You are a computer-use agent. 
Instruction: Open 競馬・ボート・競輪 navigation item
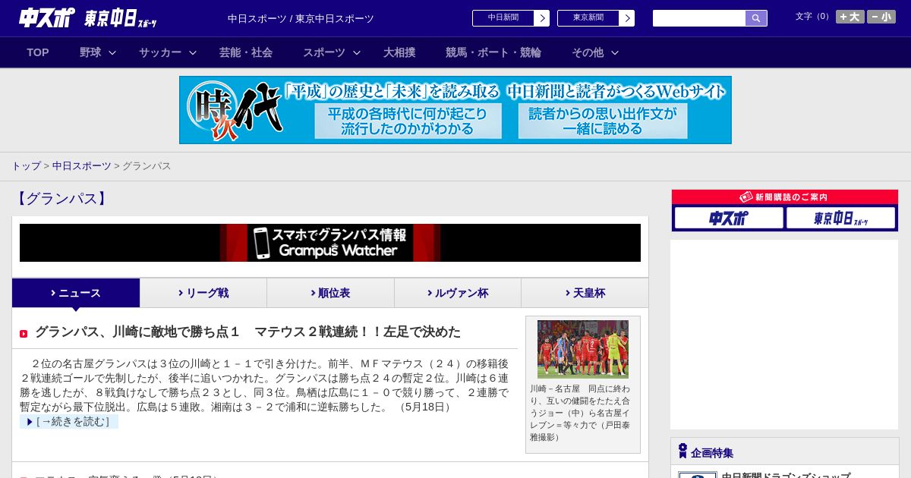click(493, 52)
